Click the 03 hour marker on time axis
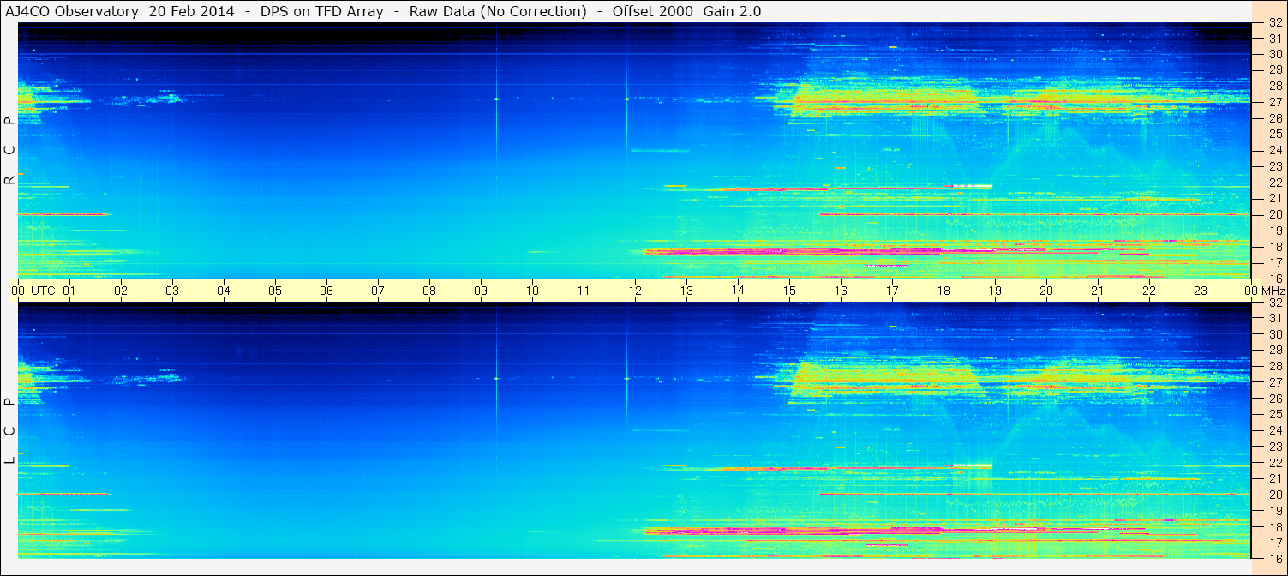Image resolution: width=1288 pixels, height=576 pixels. pos(172,291)
